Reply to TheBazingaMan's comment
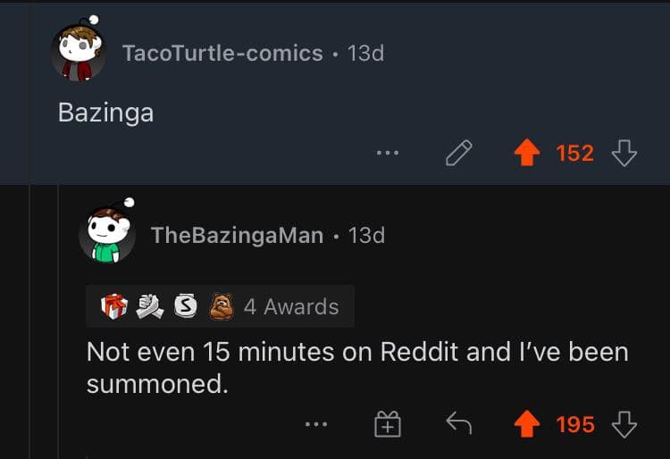 (x=458, y=425)
